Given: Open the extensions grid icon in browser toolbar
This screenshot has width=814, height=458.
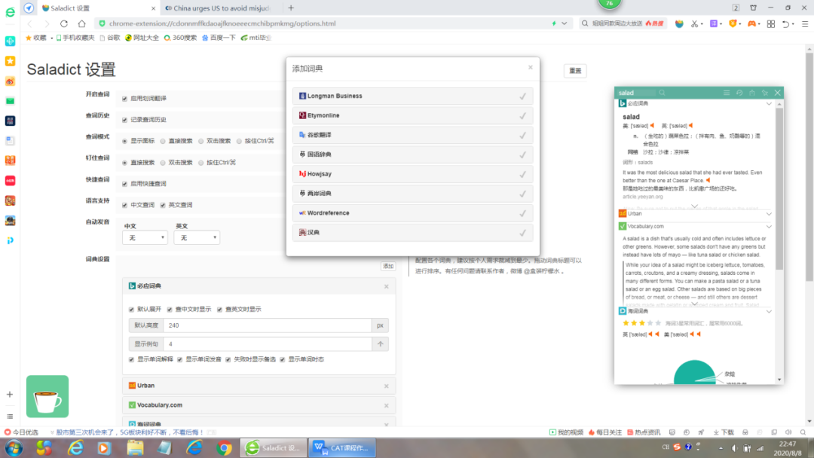Looking at the screenshot, I should point(771,23).
